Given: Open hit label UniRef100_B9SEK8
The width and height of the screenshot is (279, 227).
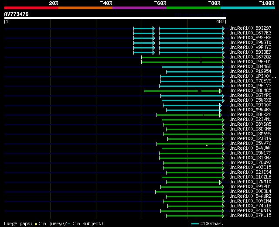Looking at the screenshot, I should click(x=250, y=38).
